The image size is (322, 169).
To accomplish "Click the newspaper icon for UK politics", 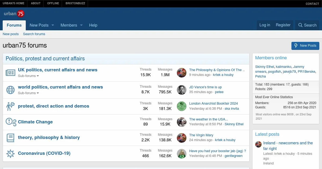I will (x=10, y=73).
